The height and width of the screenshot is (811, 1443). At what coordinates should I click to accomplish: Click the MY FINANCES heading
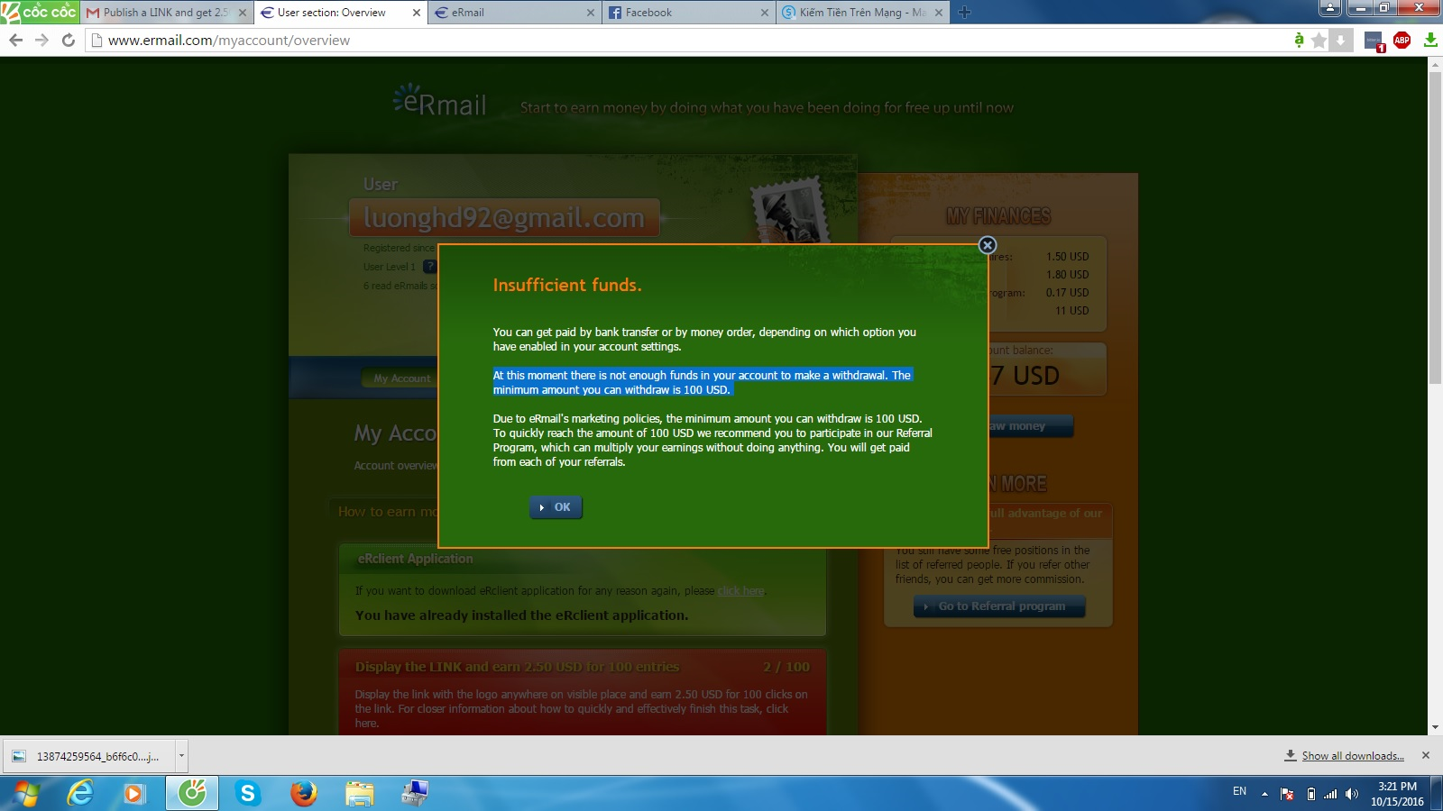(x=998, y=216)
